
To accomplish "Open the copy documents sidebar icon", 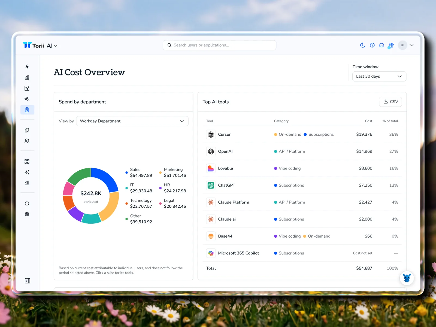I will coord(27,130).
